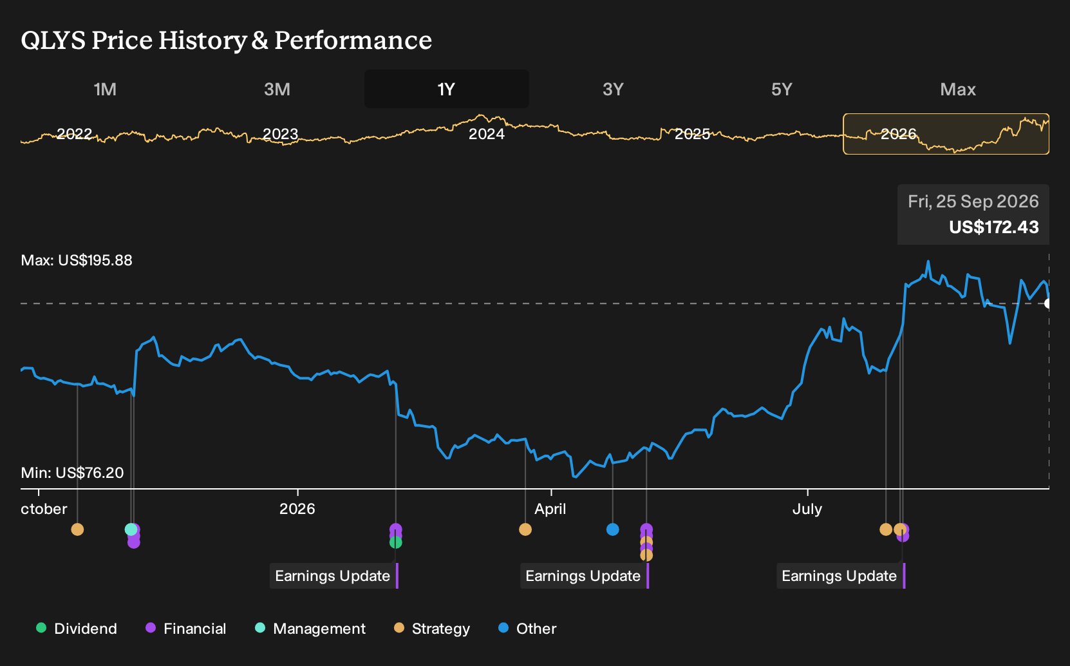Jump to 2023 on the overview chart
This screenshot has width=1070, height=666.
pyautogui.click(x=281, y=134)
